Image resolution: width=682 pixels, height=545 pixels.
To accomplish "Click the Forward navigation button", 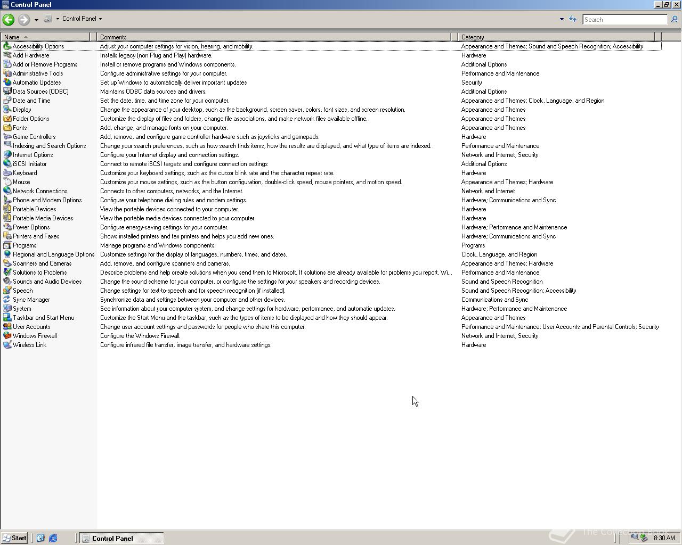I will 23,20.
